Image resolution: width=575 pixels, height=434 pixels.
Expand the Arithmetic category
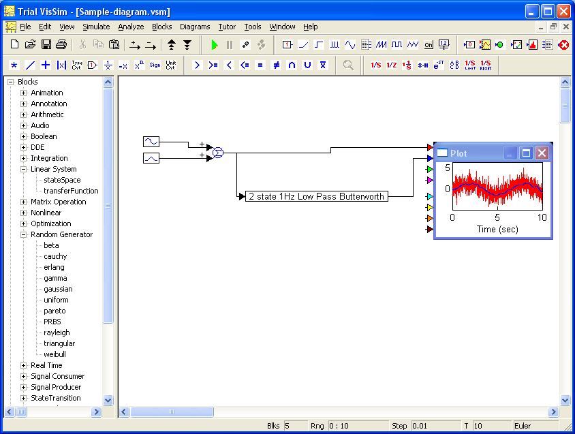[23, 114]
